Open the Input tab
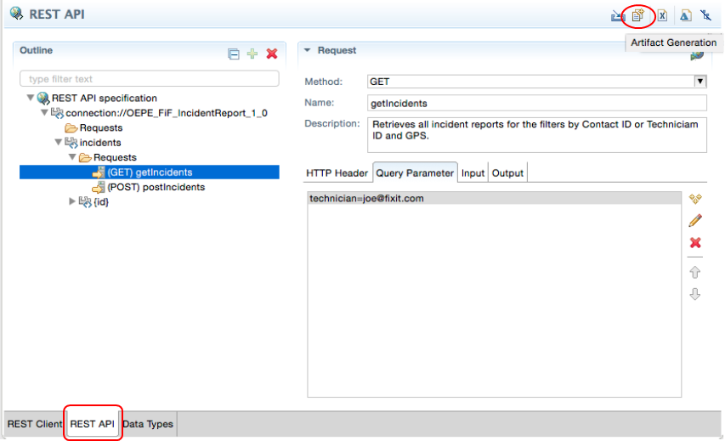The image size is (725, 441). coord(473,172)
